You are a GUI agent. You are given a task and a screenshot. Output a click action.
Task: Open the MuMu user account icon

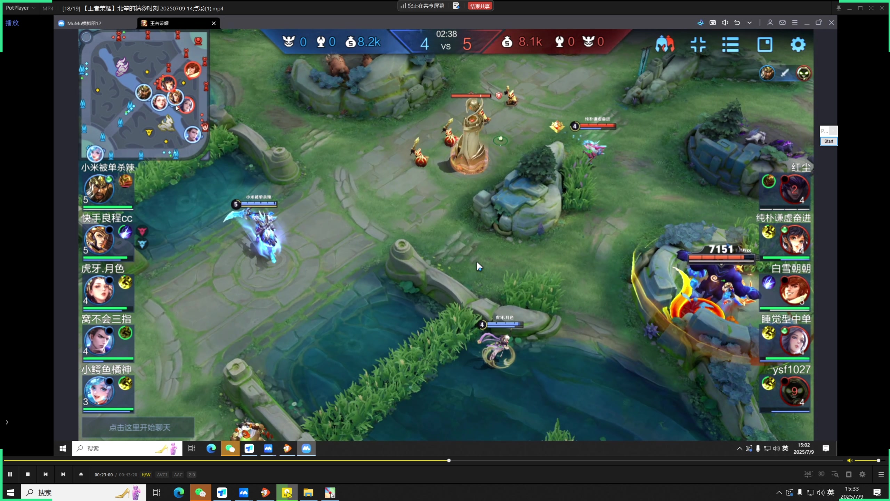click(x=770, y=23)
